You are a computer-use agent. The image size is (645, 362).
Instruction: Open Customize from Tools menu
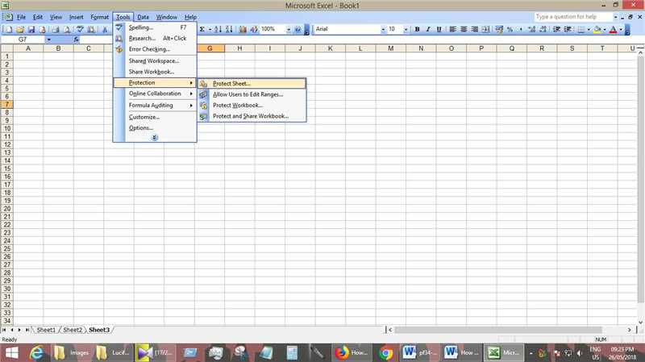coord(155,117)
